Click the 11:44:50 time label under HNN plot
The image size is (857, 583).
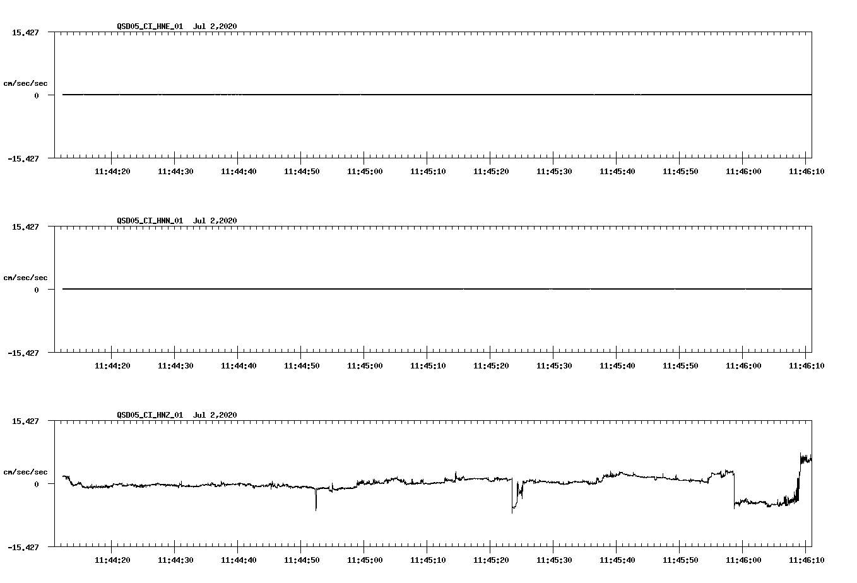coord(302,365)
